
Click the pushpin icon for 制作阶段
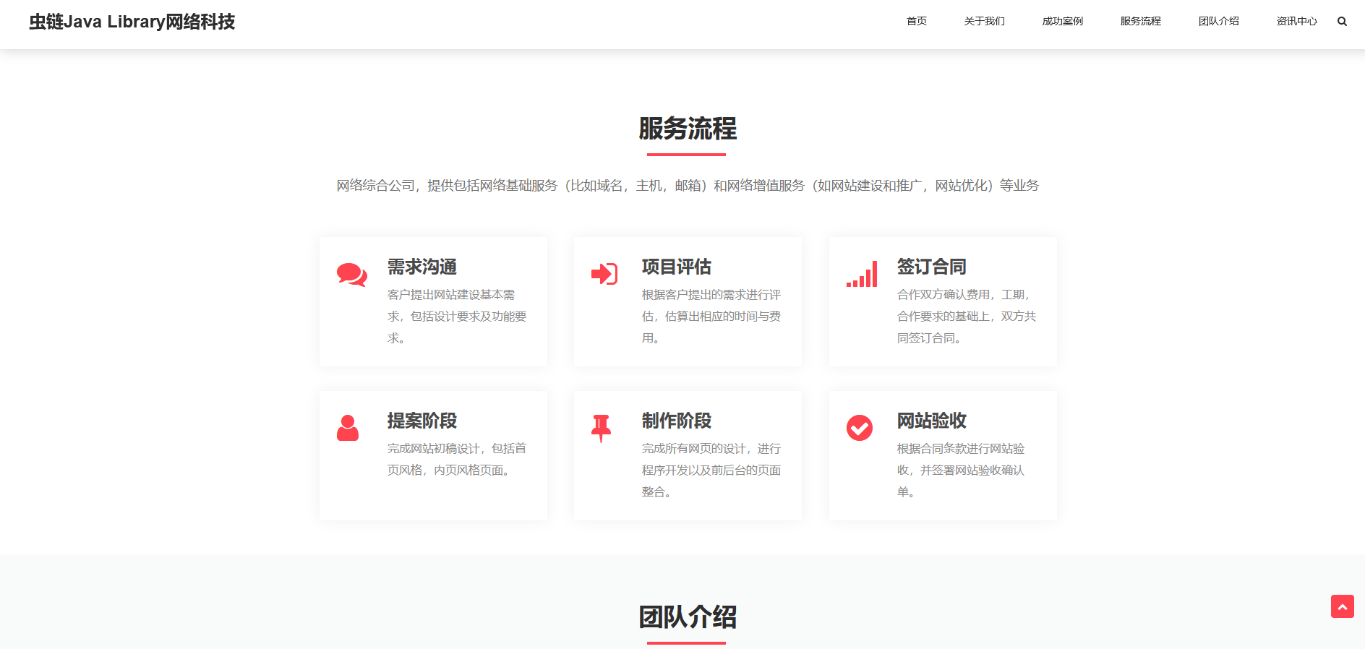pyautogui.click(x=601, y=429)
